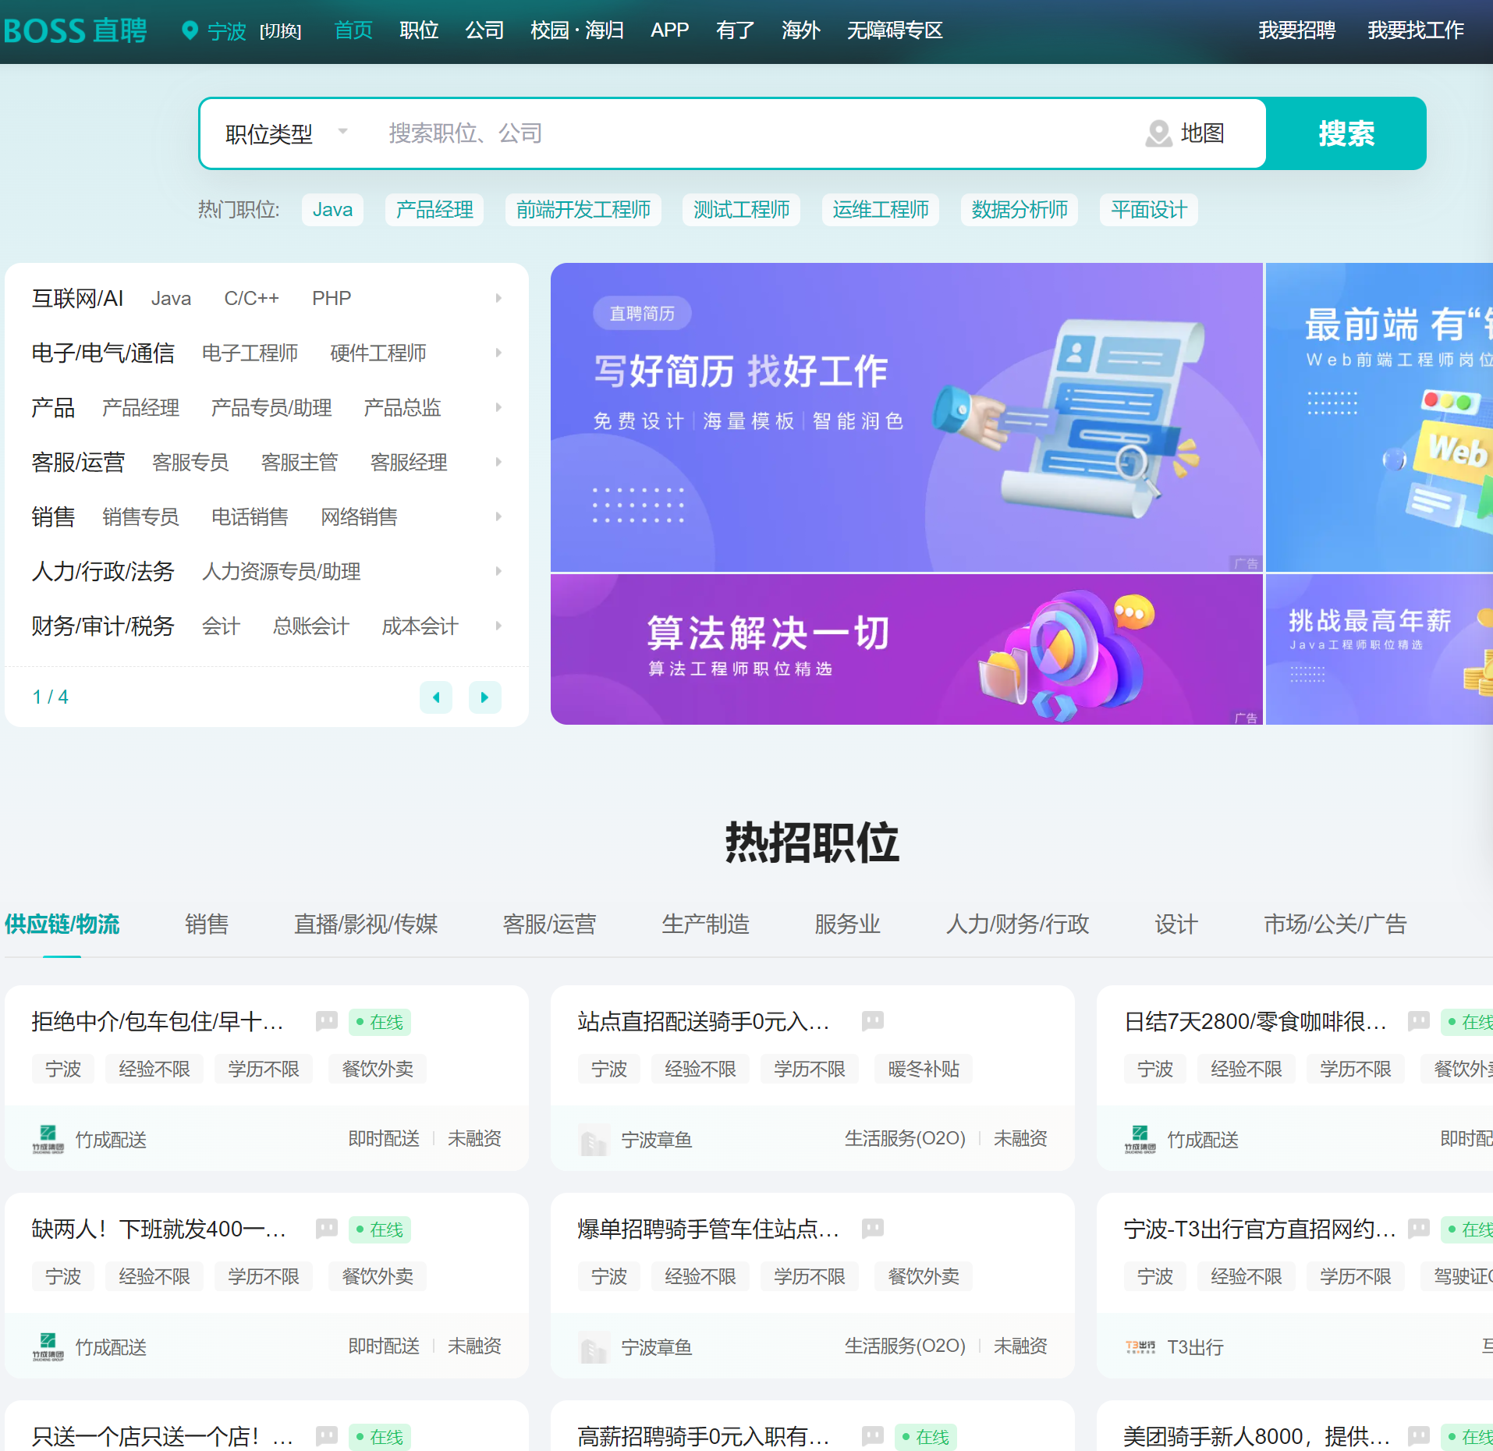Select the 职位 menu item in top navigation
The width and height of the screenshot is (1493, 1451).
click(x=419, y=30)
